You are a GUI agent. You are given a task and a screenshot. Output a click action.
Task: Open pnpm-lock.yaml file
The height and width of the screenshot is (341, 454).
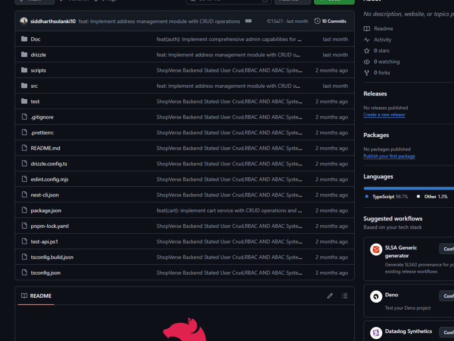tap(49, 226)
